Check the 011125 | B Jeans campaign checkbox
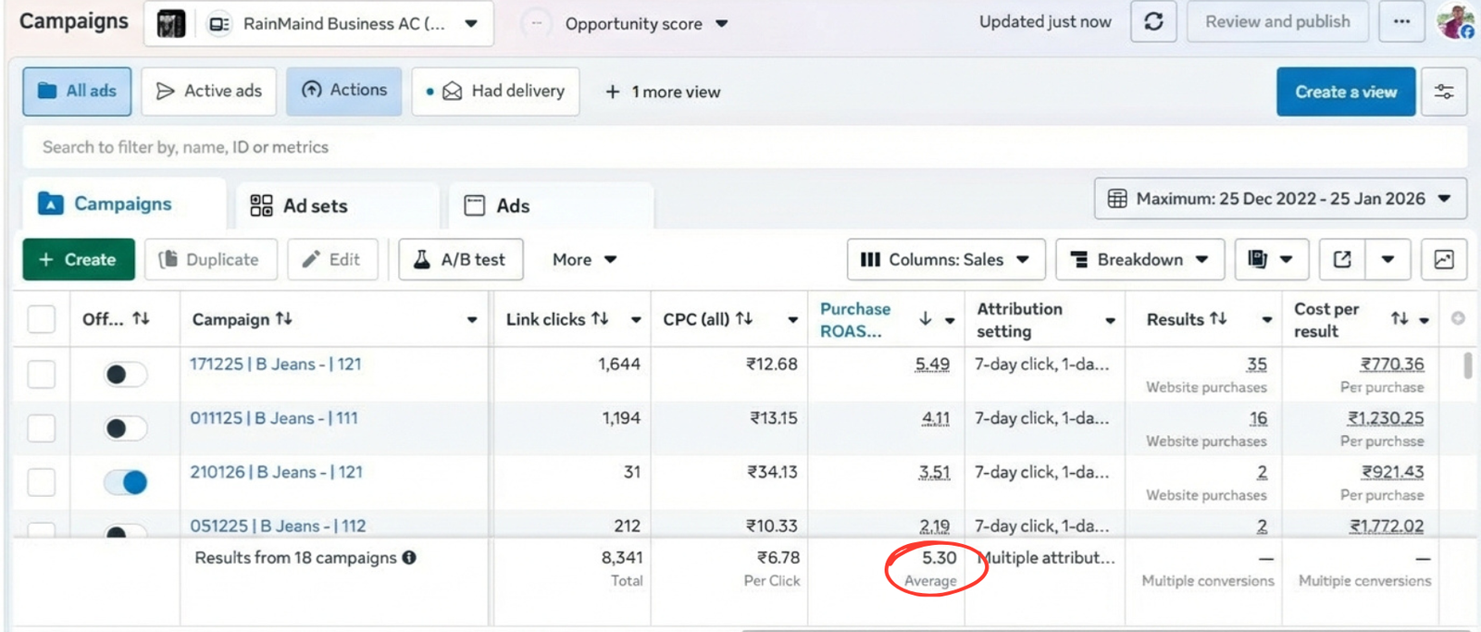Viewport: 1481px width, 632px height. pyautogui.click(x=41, y=428)
